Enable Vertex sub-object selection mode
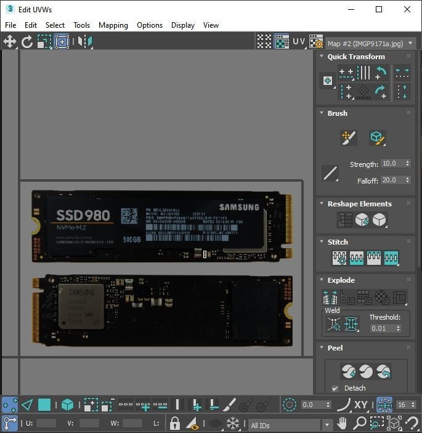The height and width of the screenshot is (433, 422). [x=10, y=405]
